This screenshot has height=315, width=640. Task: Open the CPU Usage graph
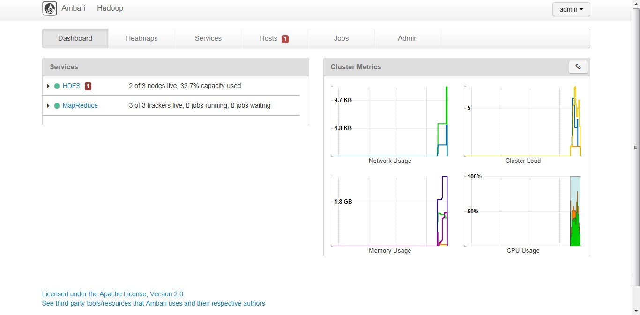click(x=523, y=215)
